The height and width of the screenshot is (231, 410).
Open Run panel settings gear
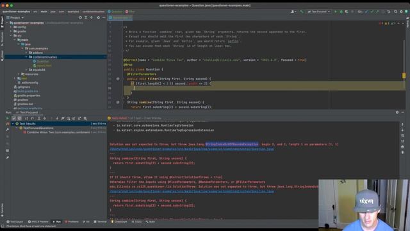point(397,112)
